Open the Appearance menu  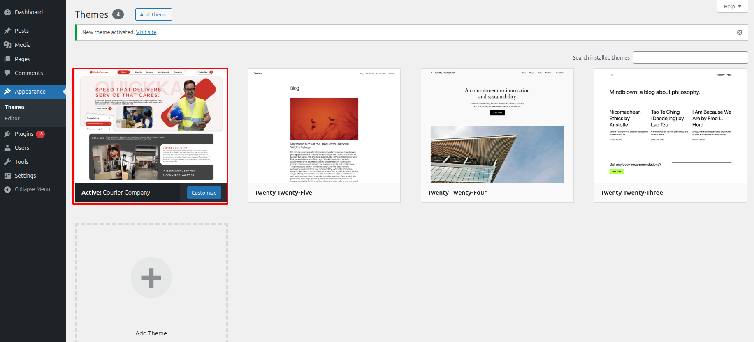tap(30, 92)
